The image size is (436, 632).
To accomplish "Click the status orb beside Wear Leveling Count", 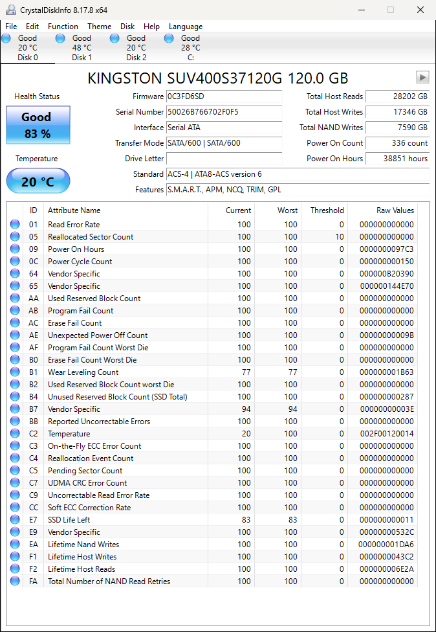I will tap(15, 372).
